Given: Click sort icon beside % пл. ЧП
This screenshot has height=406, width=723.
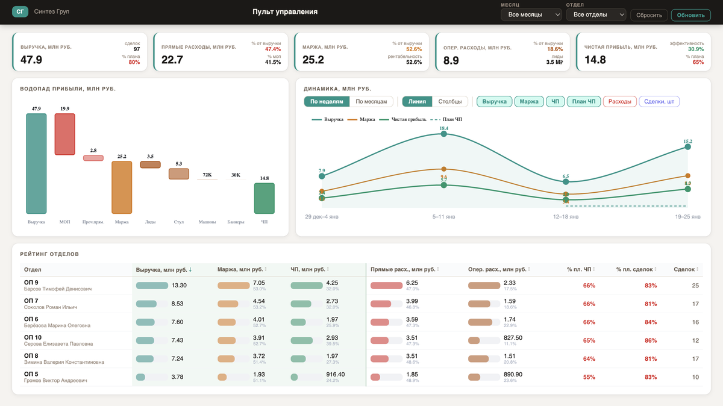Looking at the screenshot, I should click(593, 270).
